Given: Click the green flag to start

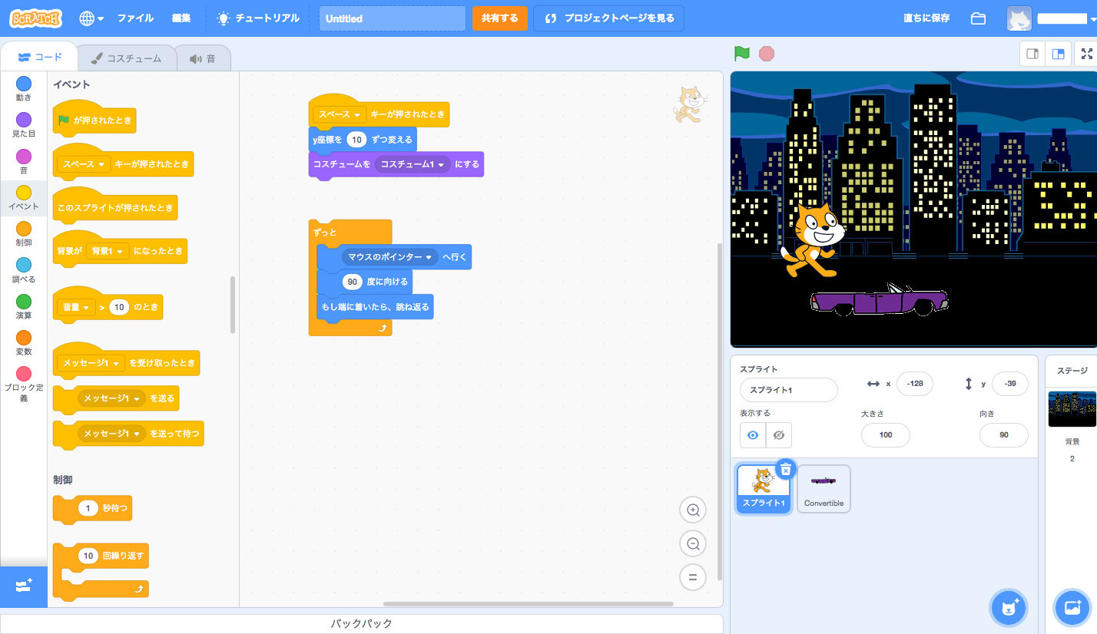Looking at the screenshot, I should (x=741, y=54).
